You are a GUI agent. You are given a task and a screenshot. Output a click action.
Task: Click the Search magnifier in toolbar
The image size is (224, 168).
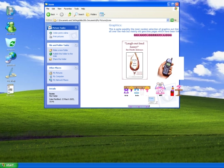(76, 14)
